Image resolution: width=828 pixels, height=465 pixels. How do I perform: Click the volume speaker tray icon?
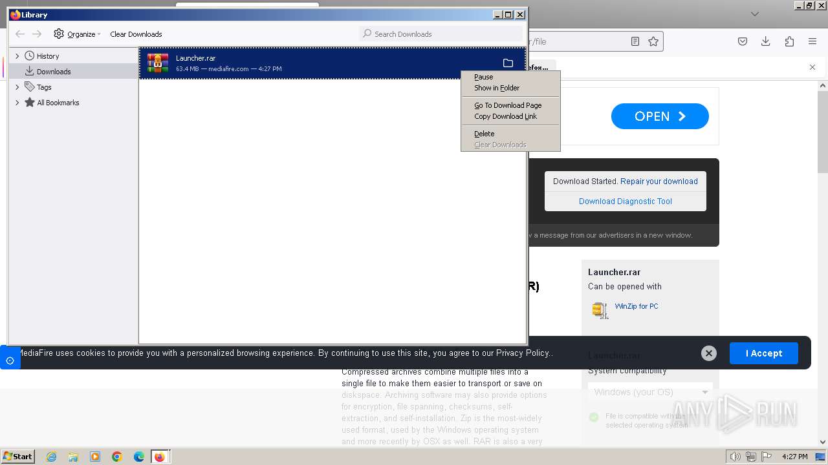pos(735,457)
